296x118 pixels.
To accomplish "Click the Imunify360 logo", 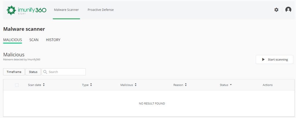I will pyautogui.click(x=26, y=10).
